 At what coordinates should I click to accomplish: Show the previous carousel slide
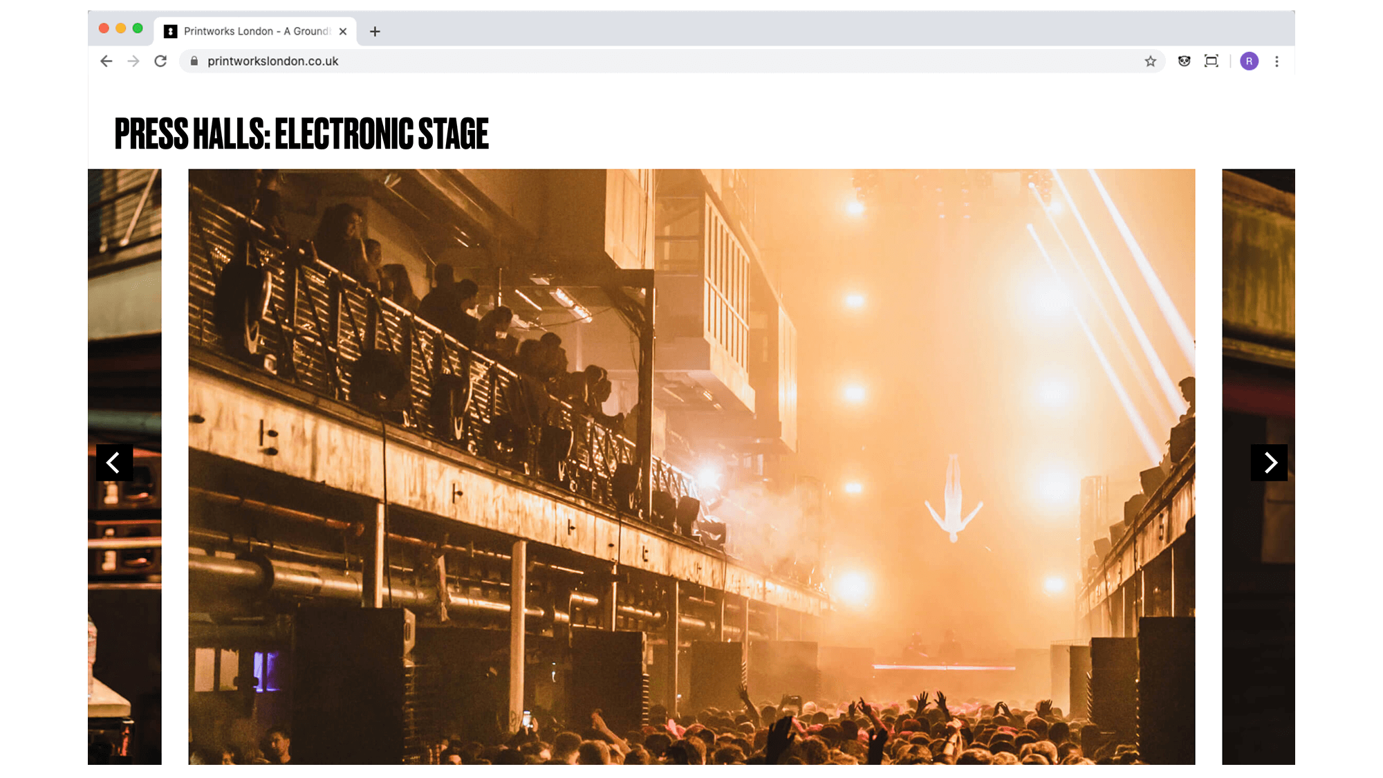pyautogui.click(x=114, y=462)
